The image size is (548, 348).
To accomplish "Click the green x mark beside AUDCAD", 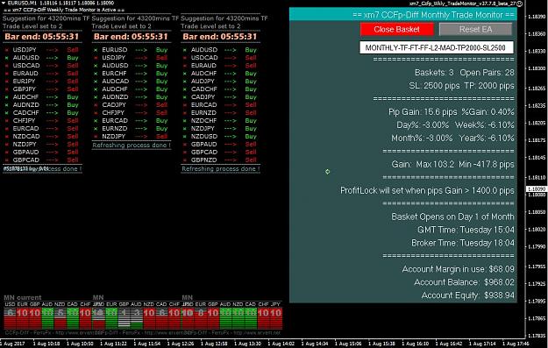I will coord(96,82).
